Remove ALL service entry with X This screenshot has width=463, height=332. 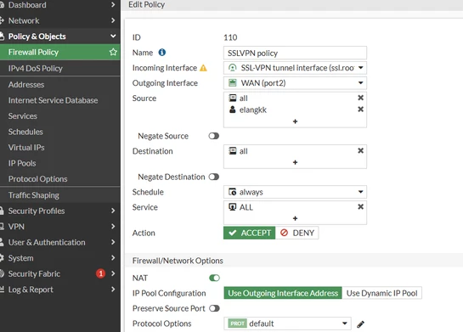[x=360, y=207]
